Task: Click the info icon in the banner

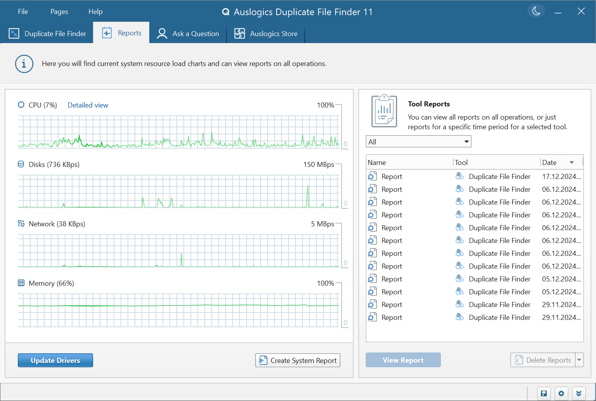Action: (x=24, y=64)
